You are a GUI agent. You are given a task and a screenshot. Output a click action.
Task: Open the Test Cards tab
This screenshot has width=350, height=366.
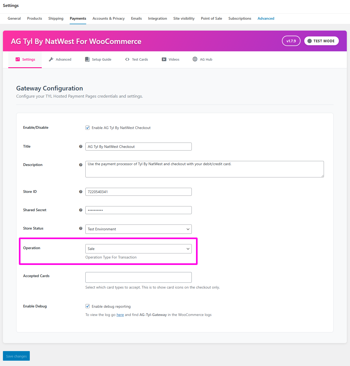tap(136, 59)
